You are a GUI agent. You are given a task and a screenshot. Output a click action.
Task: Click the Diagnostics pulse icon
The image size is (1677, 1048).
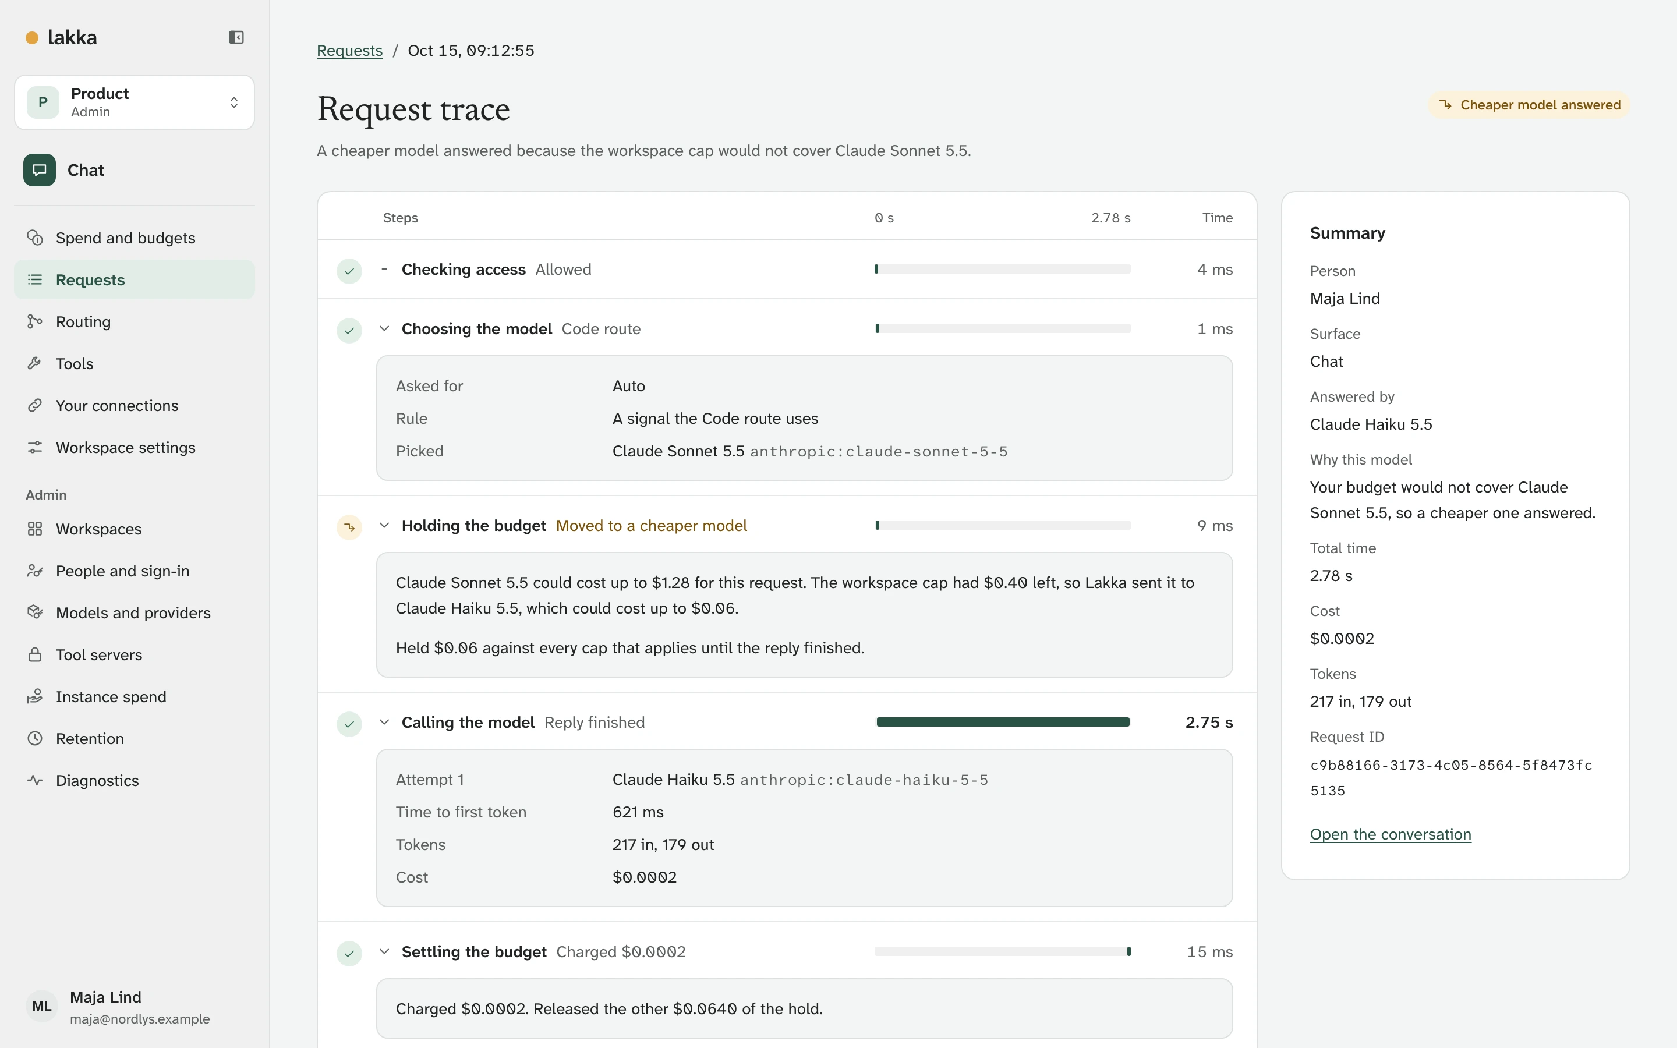point(35,780)
